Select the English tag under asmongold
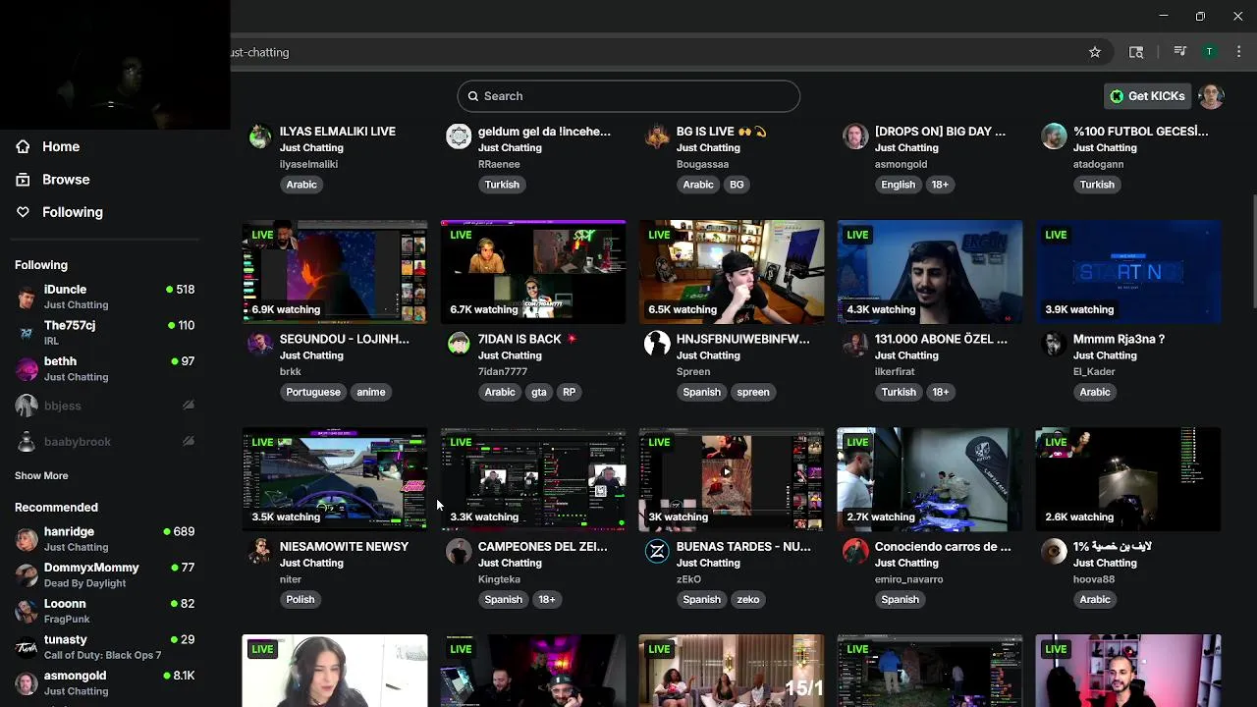This screenshot has width=1257, height=707. click(898, 185)
